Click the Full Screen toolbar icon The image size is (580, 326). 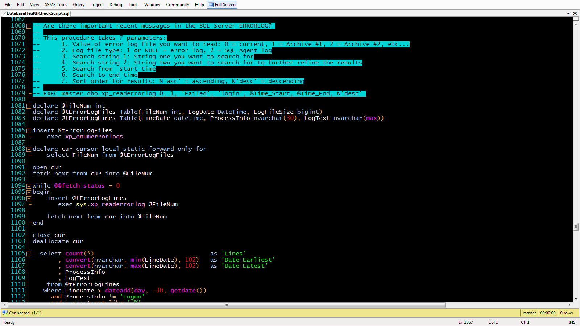222,5
